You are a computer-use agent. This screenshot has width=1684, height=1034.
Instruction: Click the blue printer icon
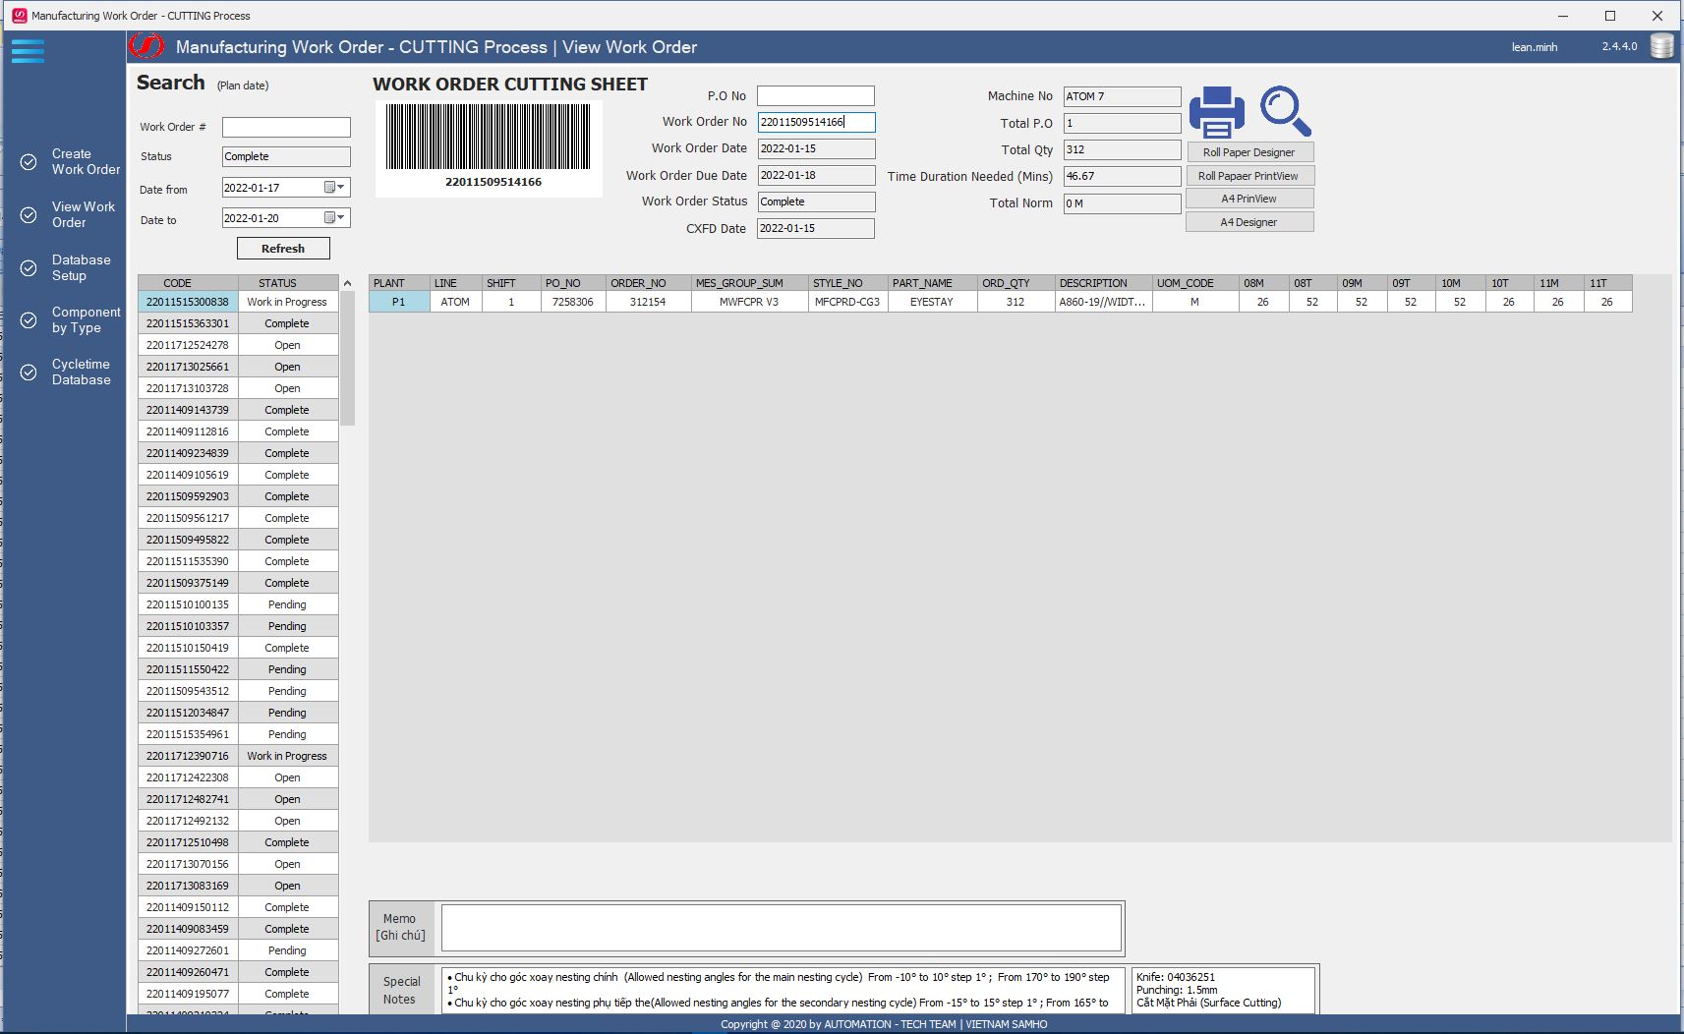tap(1216, 112)
